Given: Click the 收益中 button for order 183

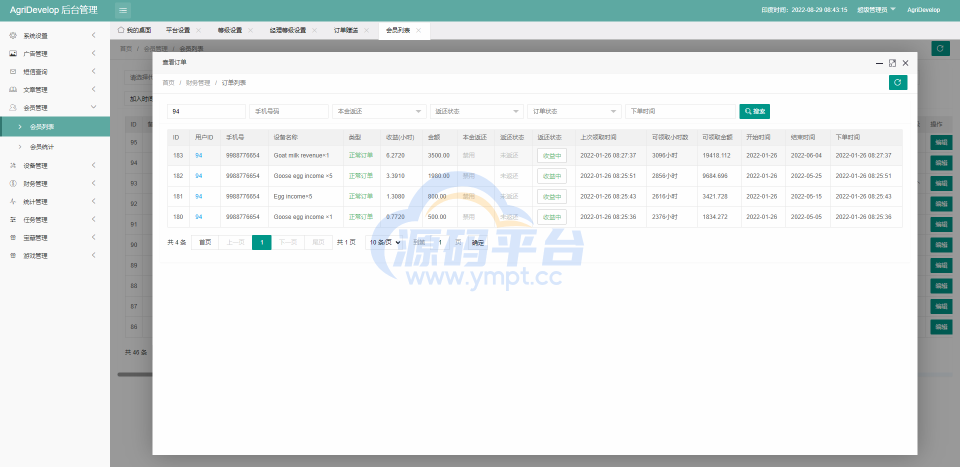Looking at the screenshot, I should (552, 155).
